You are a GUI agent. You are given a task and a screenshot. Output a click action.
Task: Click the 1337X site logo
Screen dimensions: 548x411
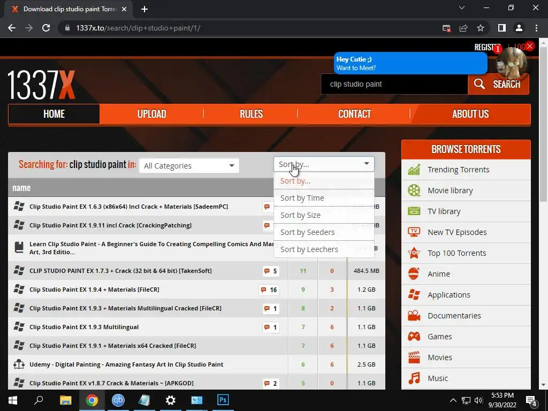pos(42,85)
